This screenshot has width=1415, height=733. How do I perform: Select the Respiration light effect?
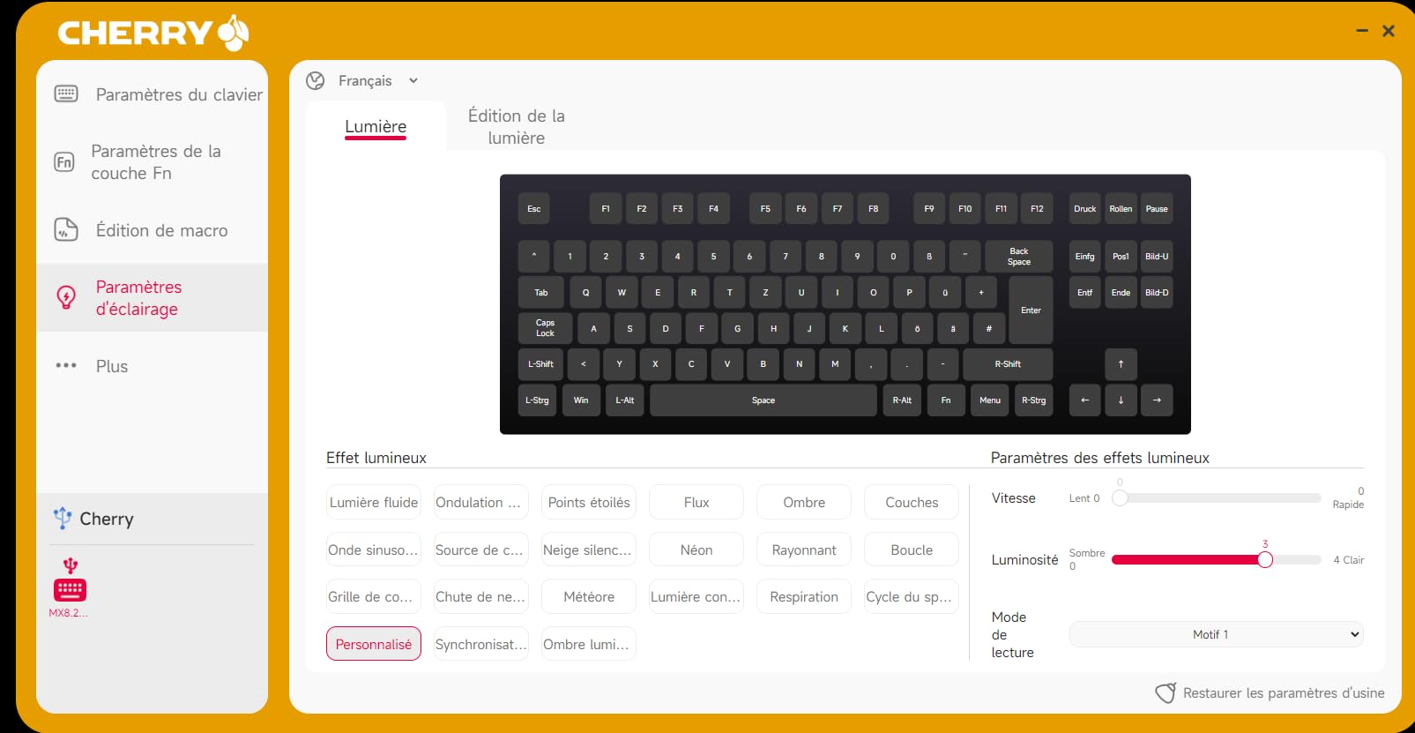click(804, 596)
